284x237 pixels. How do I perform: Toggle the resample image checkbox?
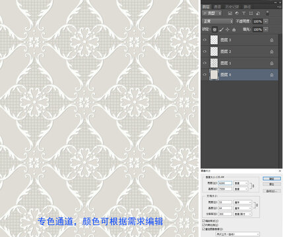203,229
